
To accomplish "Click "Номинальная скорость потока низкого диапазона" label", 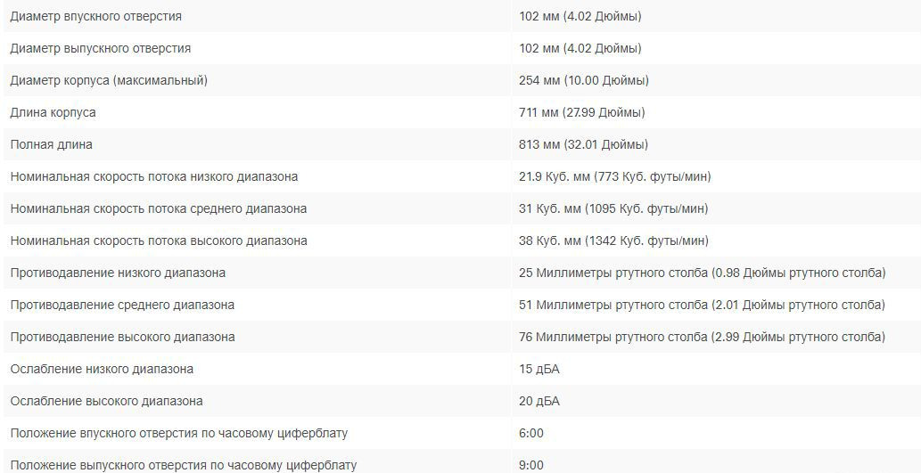I will click(153, 176).
